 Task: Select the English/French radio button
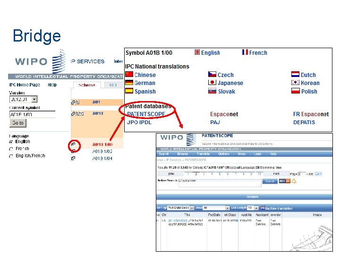pyautogui.click(x=11, y=156)
